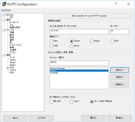Select Rlogin connection type radio
This screenshot has width=135, height=122.
[x=92, y=41]
